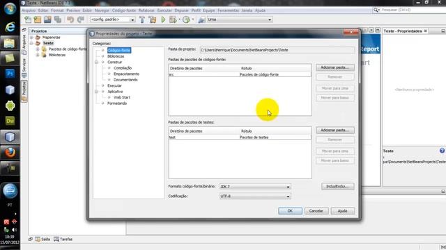Click Adicionar pasta for source packages
The image size is (446, 250).
[x=335, y=67]
